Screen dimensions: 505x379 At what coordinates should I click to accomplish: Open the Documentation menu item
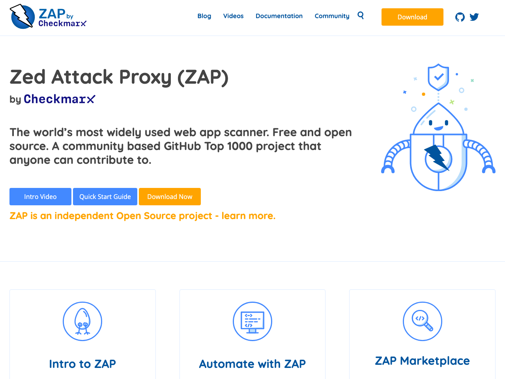tap(279, 16)
